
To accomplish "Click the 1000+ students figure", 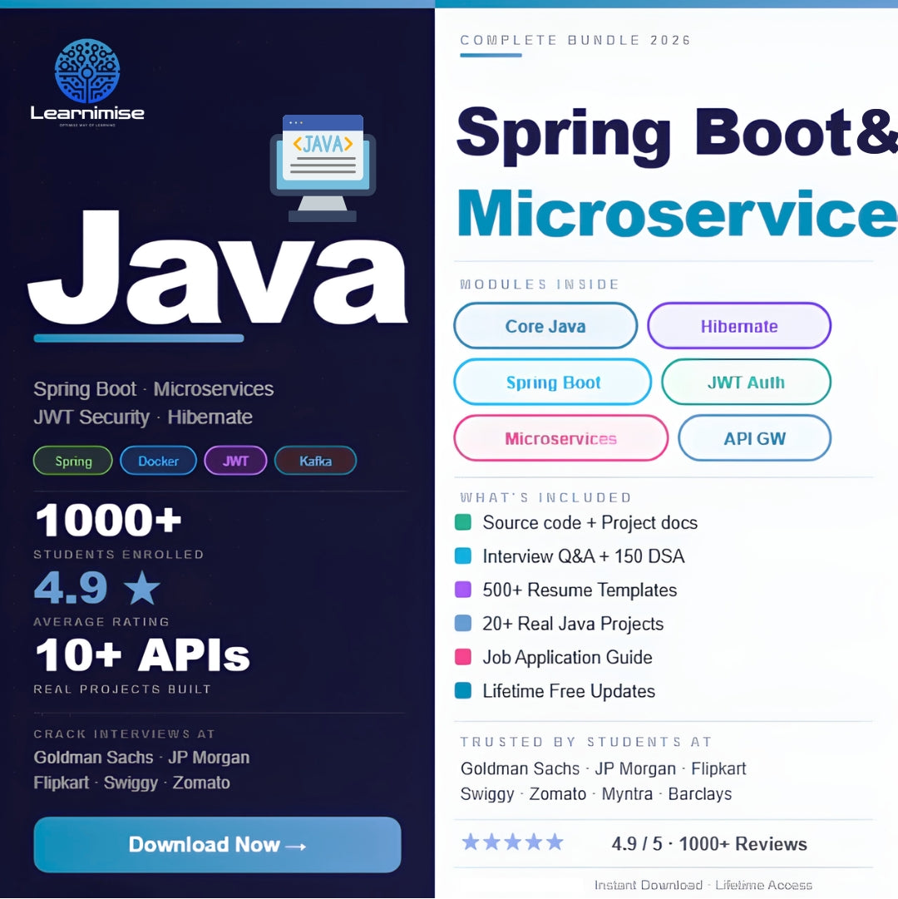I will click(108, 521).
